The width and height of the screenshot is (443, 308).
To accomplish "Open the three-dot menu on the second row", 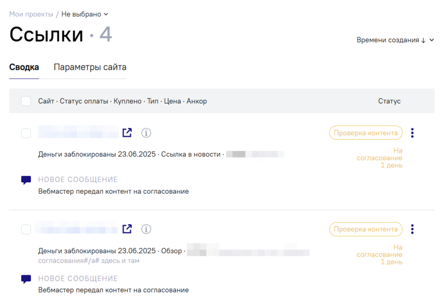I will [412, 229].
